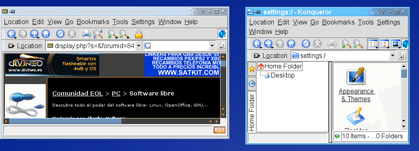Zoom in on page in Comunidad EOL window
Viewport: 419px width, 151px height.
[x=112, y=34]
